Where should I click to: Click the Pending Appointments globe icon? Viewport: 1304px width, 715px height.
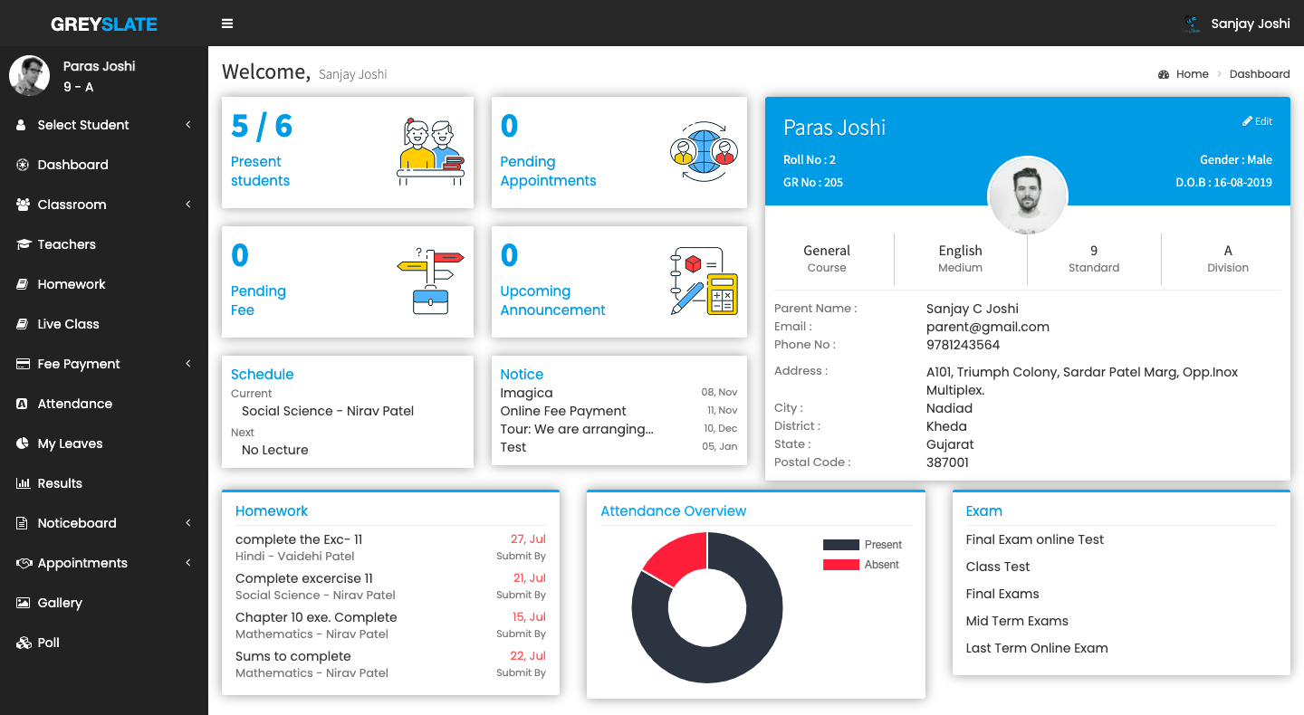point(703,152)
